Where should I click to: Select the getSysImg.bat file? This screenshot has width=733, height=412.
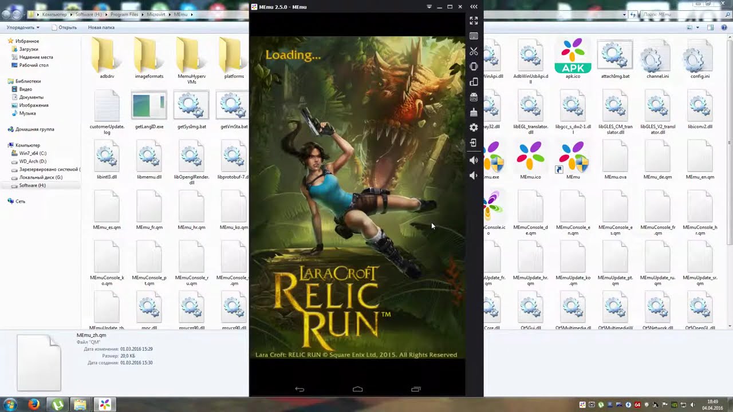(x=191, y=110)
